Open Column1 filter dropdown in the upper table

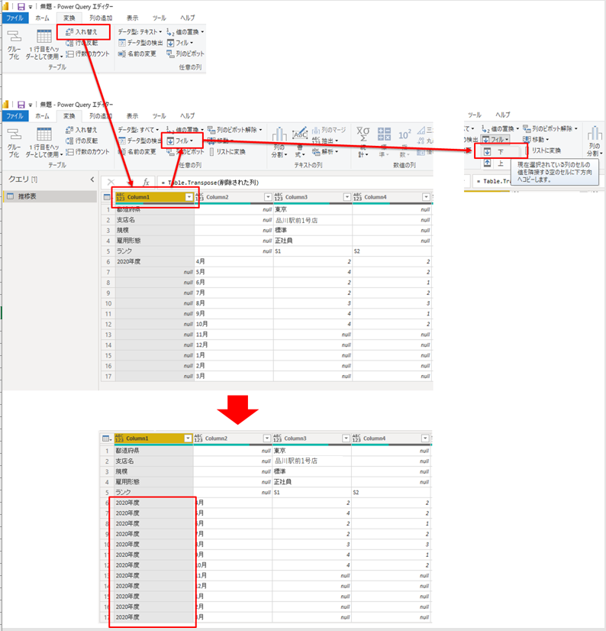[189, 197]
